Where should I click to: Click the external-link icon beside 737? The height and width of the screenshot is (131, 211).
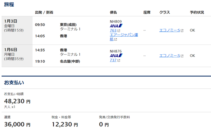[119, 61]
